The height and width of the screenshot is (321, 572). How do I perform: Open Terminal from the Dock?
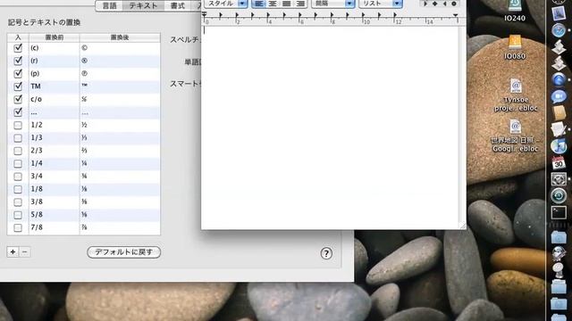coord(558,212)
